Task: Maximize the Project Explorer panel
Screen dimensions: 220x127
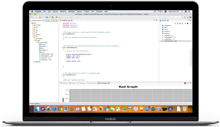Action: tap(56, 20)
